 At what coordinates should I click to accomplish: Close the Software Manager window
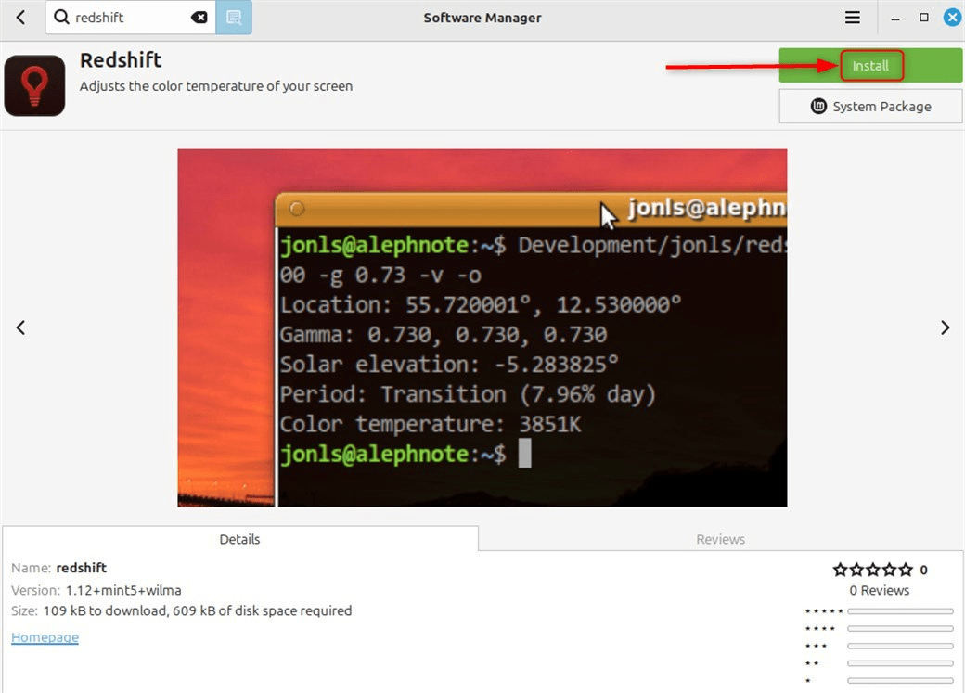click(952, 18)
